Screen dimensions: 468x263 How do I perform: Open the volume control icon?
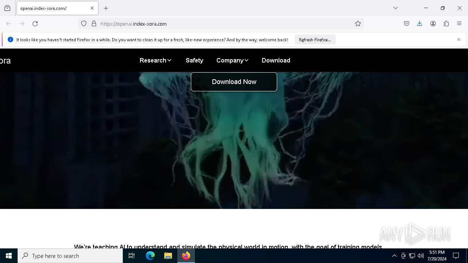pyautogui.click(x=421, y=256)
